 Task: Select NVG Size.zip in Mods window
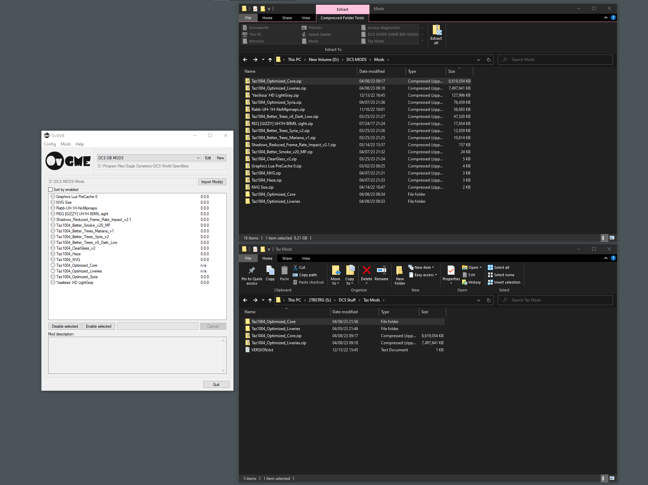click(x=357, y=187)
